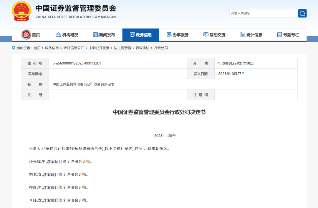Click the 文号 table label
318x208 pixels.
point(35,95)
